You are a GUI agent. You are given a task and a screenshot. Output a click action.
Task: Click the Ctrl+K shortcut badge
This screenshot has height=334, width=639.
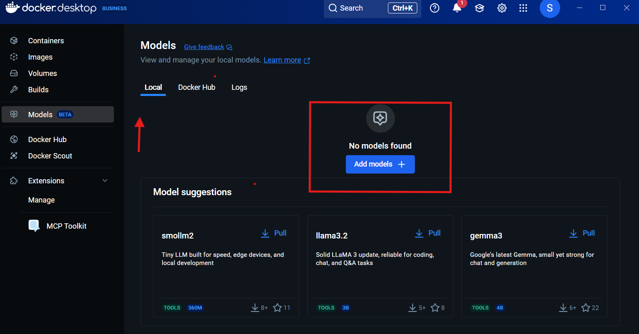pos(403,8)
